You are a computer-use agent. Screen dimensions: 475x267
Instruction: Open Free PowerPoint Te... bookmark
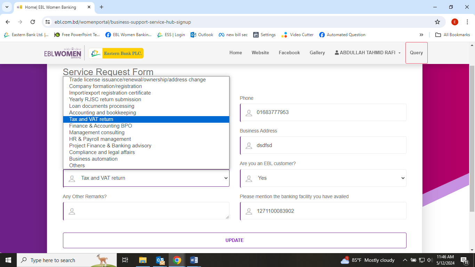point(77,35)
